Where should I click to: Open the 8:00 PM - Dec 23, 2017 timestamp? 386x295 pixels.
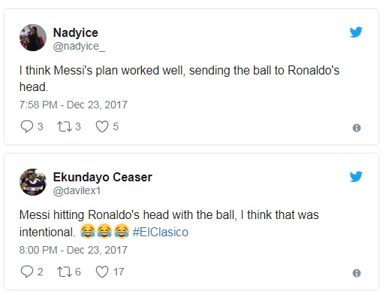tap(74, 250)
